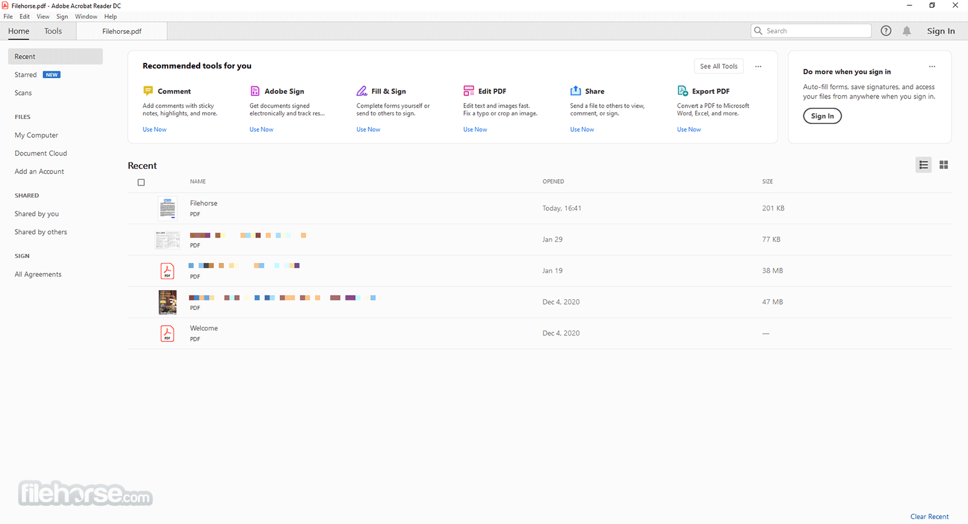Click the Edit PDF tool icon
The image size is (968, 524).
(x=469, y=91)
